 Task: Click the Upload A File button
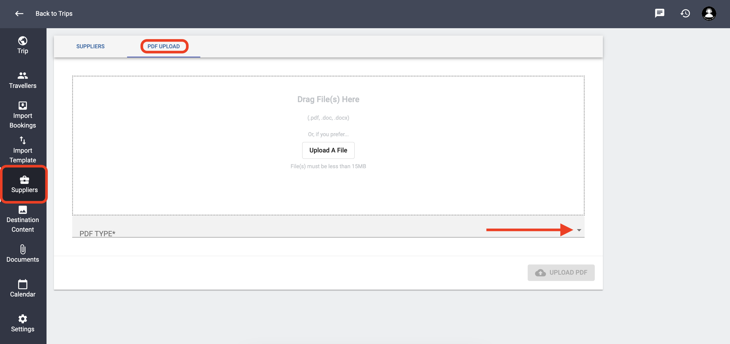[328, 150]
